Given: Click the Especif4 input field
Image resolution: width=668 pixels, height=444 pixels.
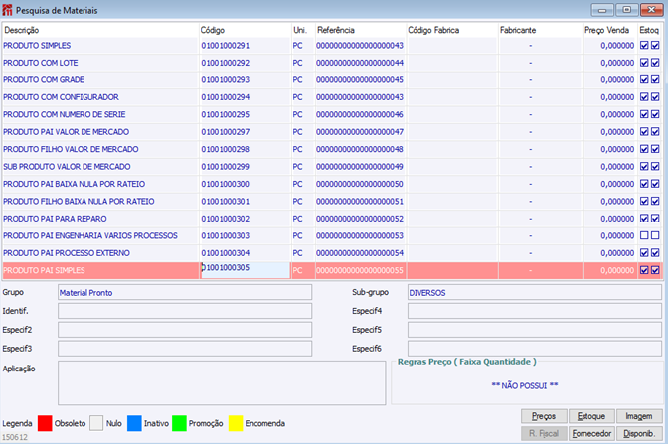Looking at the screenshot, I should [535, 311].
